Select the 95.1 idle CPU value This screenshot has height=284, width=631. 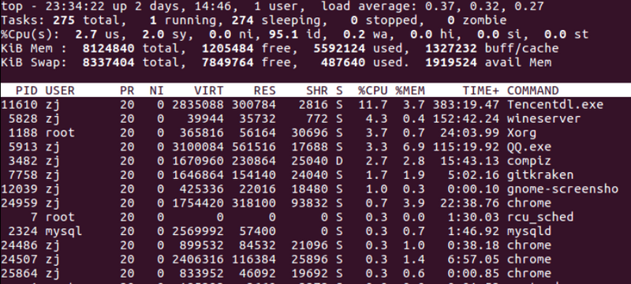click(283, 35)
